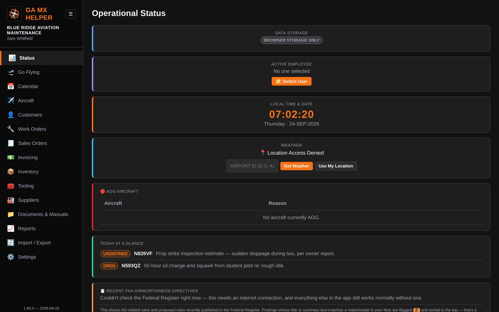Click the Calendar icon in sidebar
The height and width of the screenshot is (312, 499).
click(x=11, y=86)
